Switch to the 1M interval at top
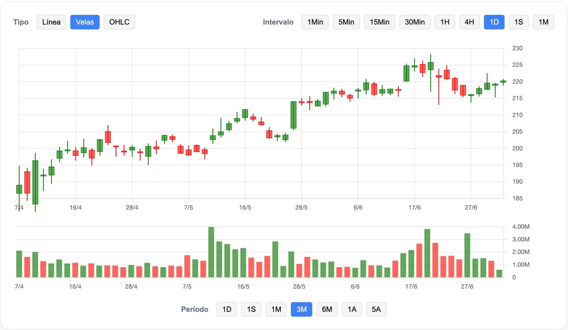Image resolution: width=568 pixels, height=330 pixels. coord(543,22)
